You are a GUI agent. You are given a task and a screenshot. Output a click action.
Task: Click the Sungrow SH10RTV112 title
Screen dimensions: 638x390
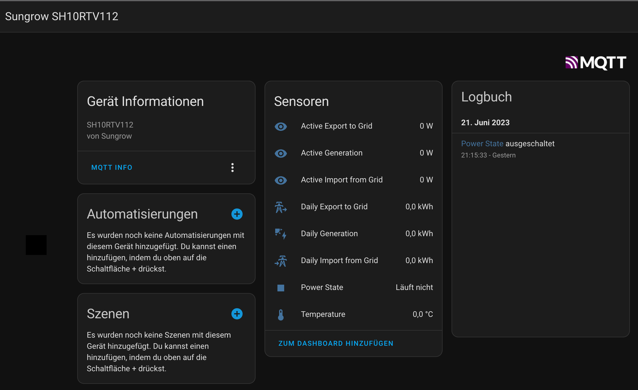coord(62,16)
